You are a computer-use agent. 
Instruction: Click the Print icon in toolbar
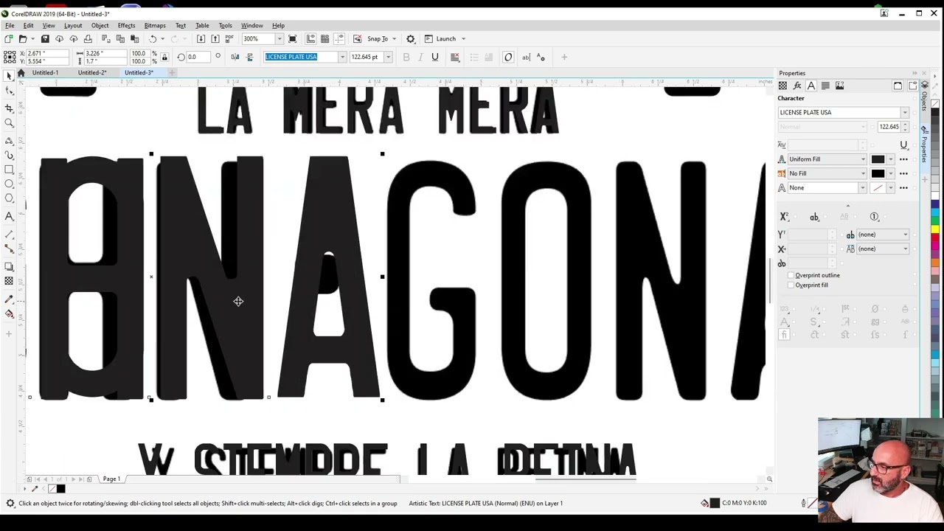(88, 38)
